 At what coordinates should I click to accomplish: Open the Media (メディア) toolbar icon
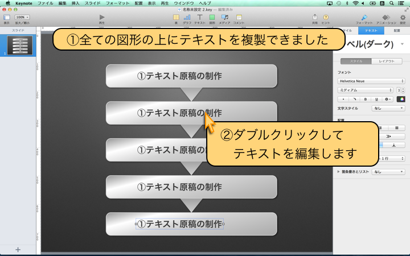pyautogui.click(x=224, y=18)
